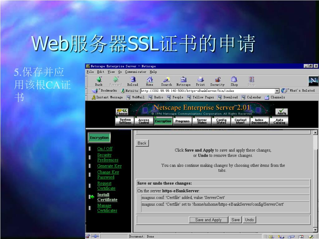Open Download personal toolbar link

point(228,97)
